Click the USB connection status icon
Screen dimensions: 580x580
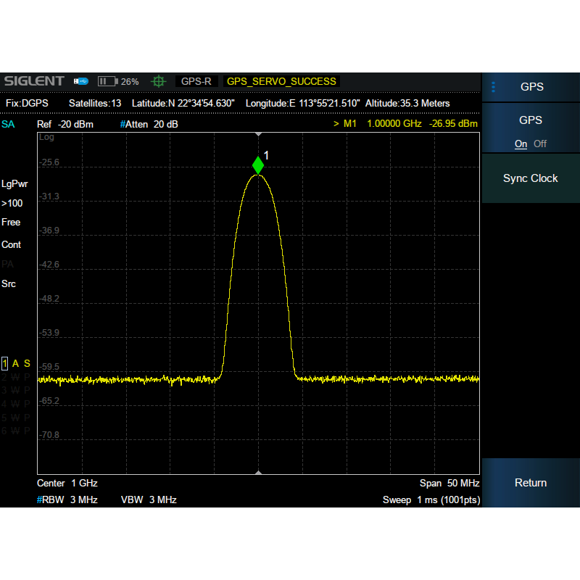click(81, 81)
